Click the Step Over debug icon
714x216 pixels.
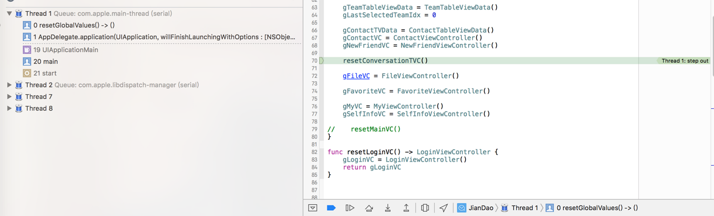[x=369, y=208]
